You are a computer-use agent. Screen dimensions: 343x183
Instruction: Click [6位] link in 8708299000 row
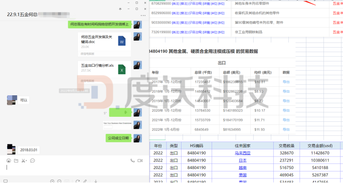[x=221, y=4]
